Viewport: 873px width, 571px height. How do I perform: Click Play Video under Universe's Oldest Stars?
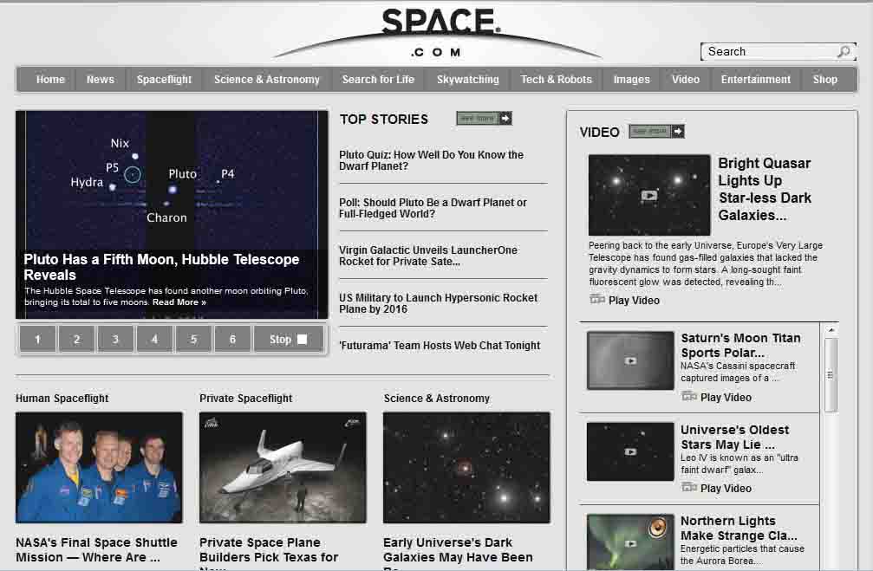(726, 489)
